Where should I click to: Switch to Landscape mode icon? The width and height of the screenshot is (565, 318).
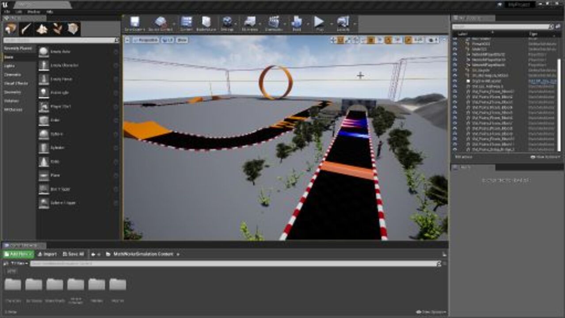(42, 29)
